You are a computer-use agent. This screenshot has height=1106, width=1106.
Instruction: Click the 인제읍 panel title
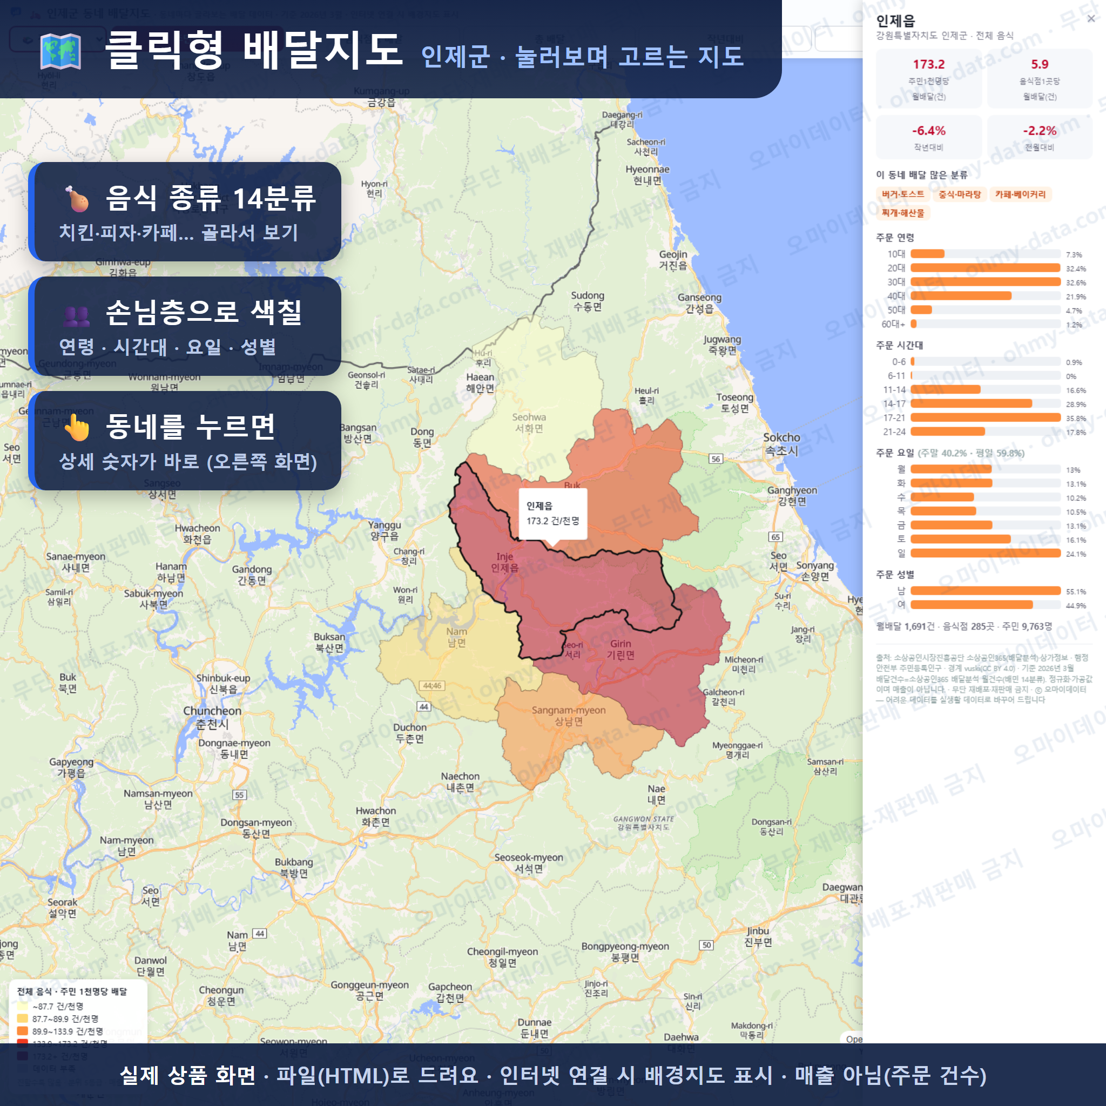coord(895,21)
